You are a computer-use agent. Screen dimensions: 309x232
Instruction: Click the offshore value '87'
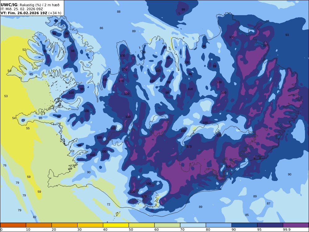click(269, 204)
